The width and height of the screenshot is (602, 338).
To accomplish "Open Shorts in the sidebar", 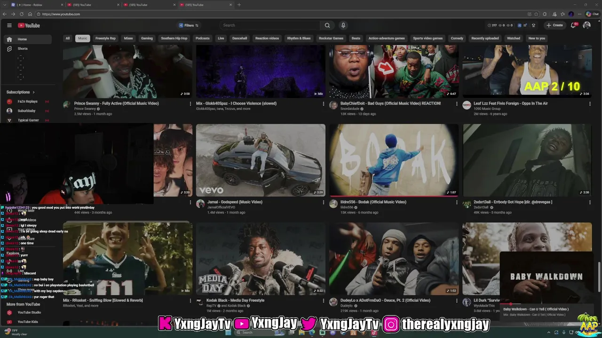I will point(28,49).
